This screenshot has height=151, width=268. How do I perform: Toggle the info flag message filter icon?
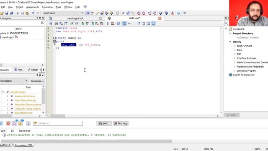point(28,123)
